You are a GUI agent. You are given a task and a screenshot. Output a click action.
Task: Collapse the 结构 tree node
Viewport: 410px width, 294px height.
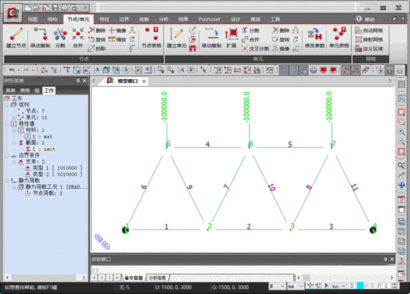[7, 105]
